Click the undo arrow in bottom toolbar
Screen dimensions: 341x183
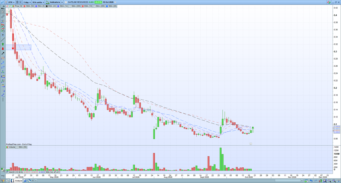coord(311,181)
